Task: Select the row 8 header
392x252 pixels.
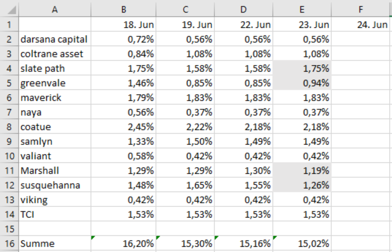Action: coord(9,126)
